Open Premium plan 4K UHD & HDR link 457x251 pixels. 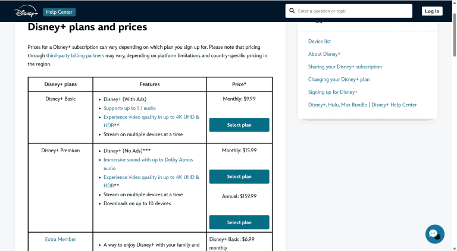point(151,177)
